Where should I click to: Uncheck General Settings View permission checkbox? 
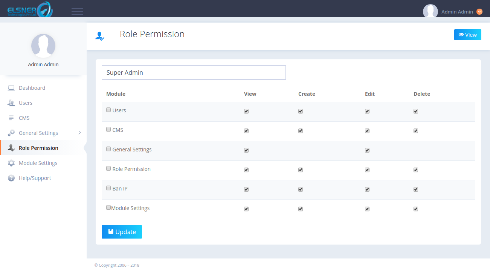point(246,150)
